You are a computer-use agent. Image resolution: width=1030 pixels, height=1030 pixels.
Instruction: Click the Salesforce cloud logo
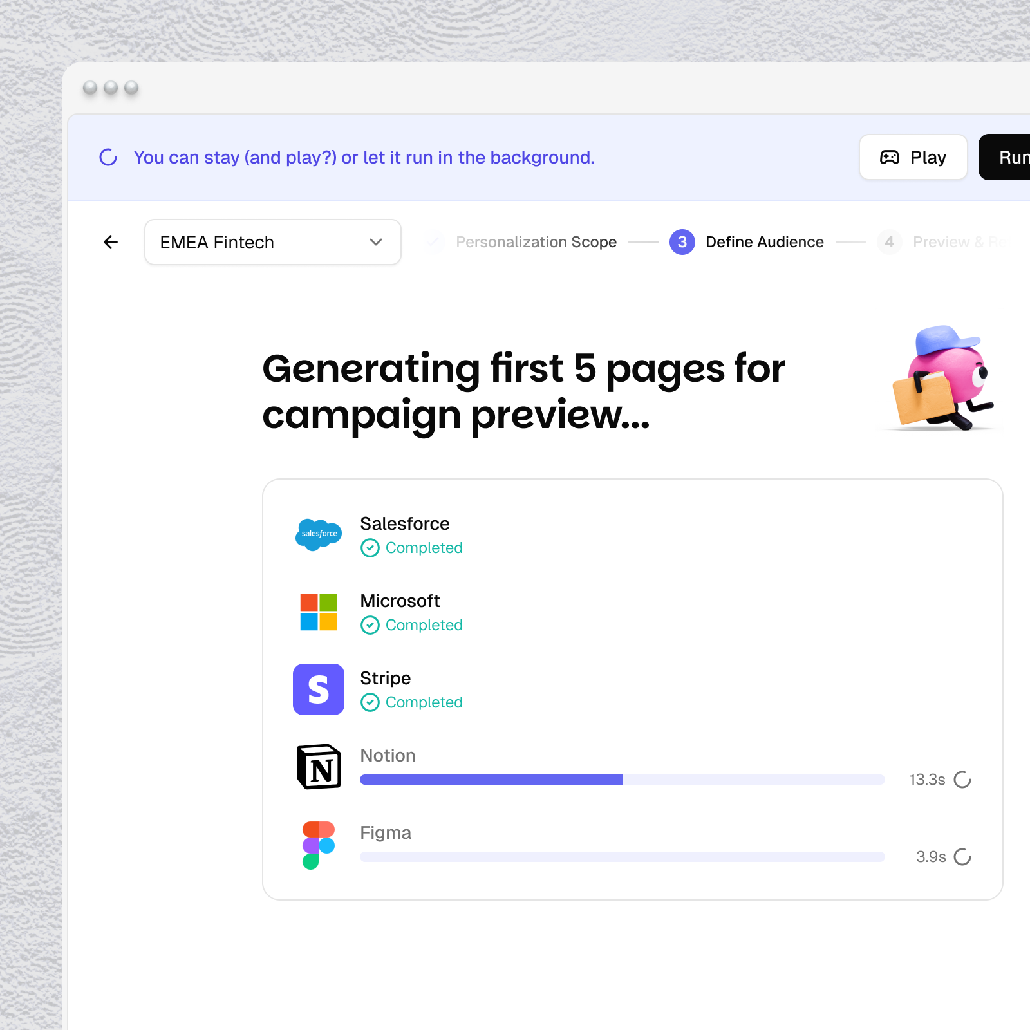pos(319,535)
